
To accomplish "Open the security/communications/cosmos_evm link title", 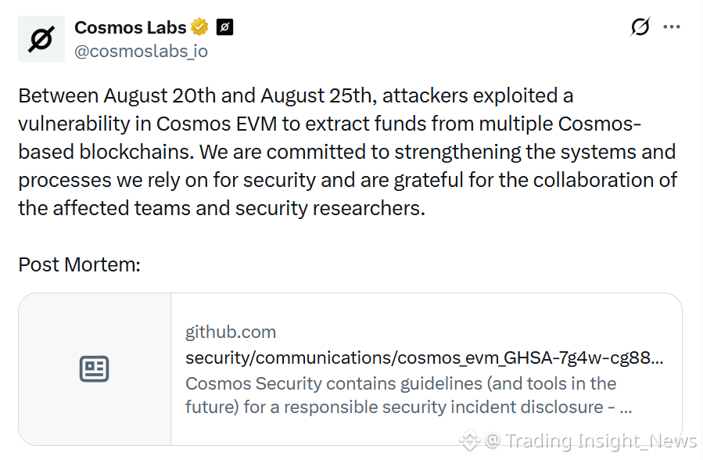I will click(x=424, y=358).
